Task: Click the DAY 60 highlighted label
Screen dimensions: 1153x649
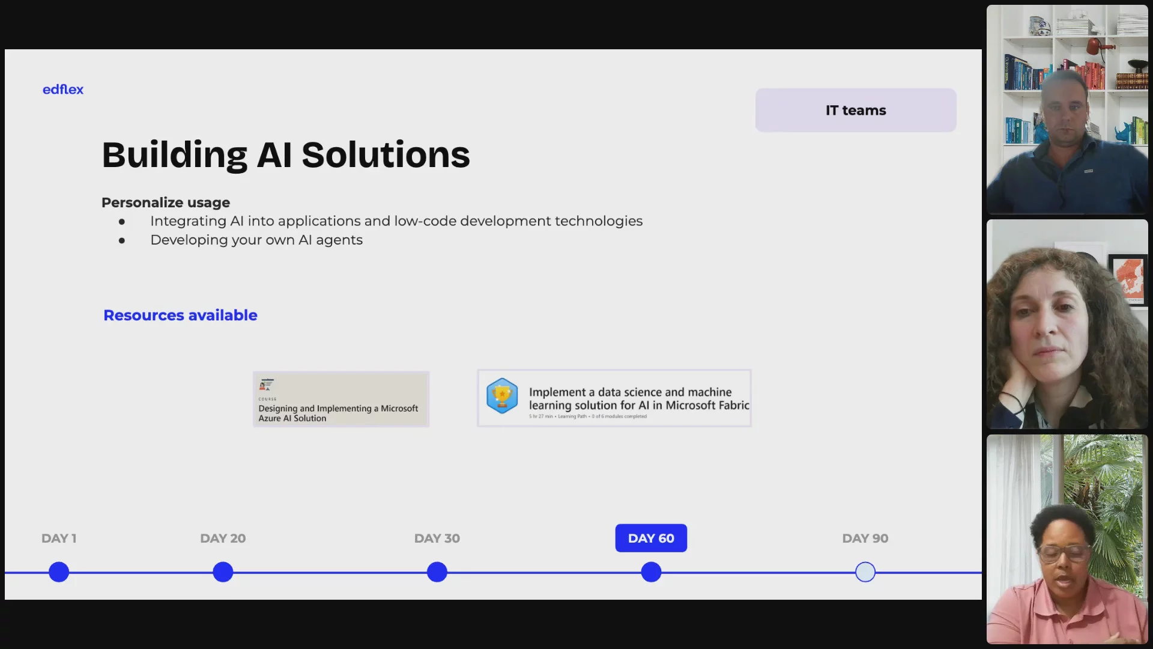Action: coord(651,538)
